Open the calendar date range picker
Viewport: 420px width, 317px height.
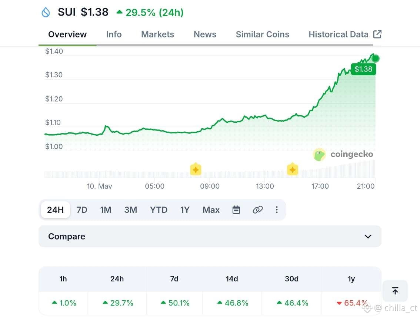coord(236,210)
